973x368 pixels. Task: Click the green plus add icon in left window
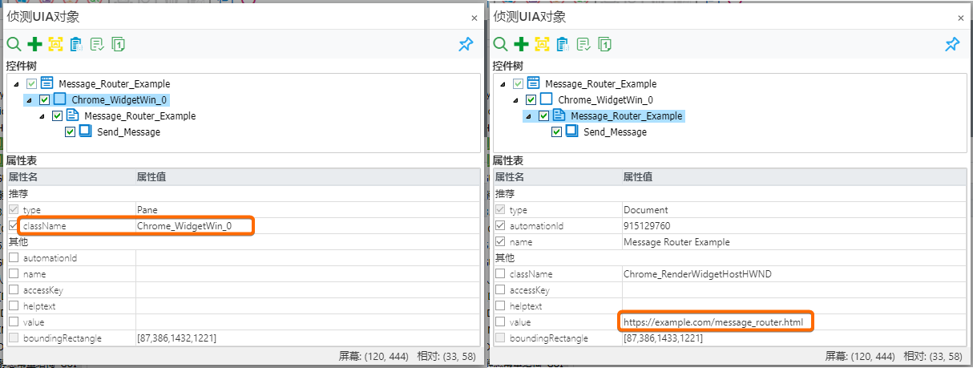pyautogui.click(x=34, y=45)
